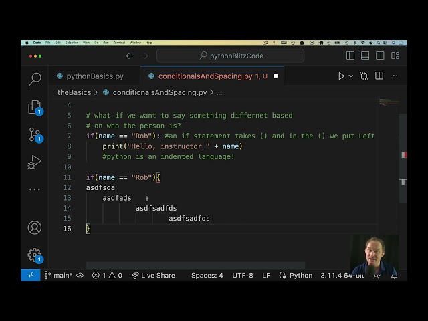Open the Apple menu
This screenshot has width=428, height=321.
click(x=27, y=43)
